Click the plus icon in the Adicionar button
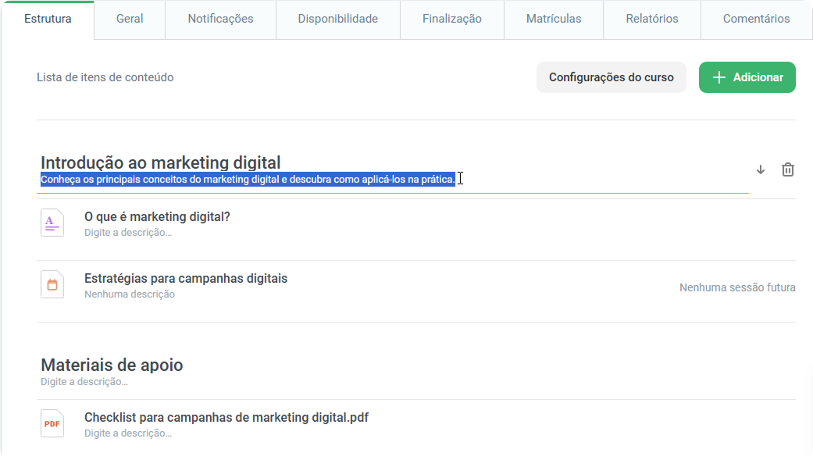This screenshot has height=460, width=813. pyautogui.click(x=719, y=77)
